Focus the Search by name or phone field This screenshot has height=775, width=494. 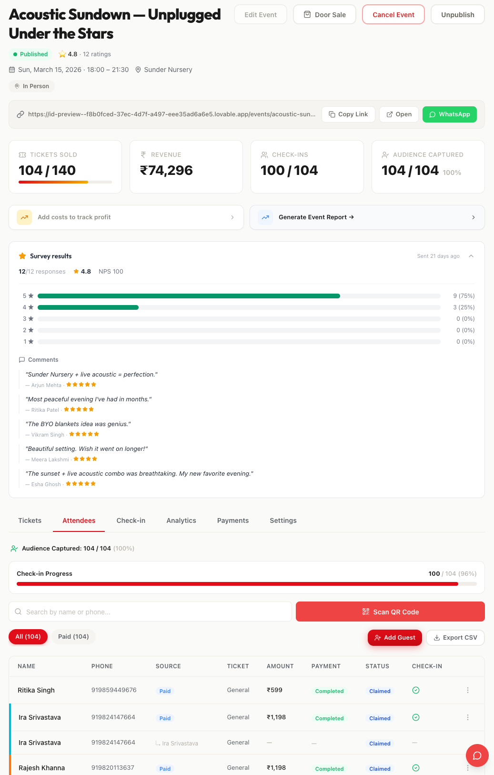click(151, 612)
